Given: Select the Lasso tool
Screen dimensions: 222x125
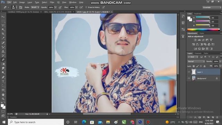Looking at the screenshot, I should 3,25.
